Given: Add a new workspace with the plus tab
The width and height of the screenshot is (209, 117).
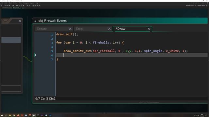Looking at the screenshot, I should (23, 8).
